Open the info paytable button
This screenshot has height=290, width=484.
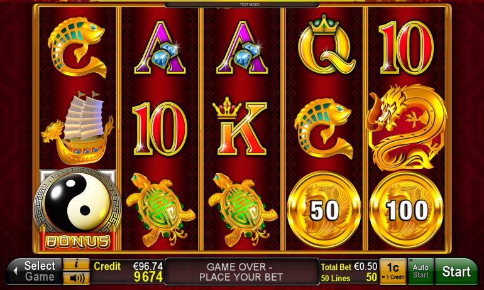(x=77, y=264)
